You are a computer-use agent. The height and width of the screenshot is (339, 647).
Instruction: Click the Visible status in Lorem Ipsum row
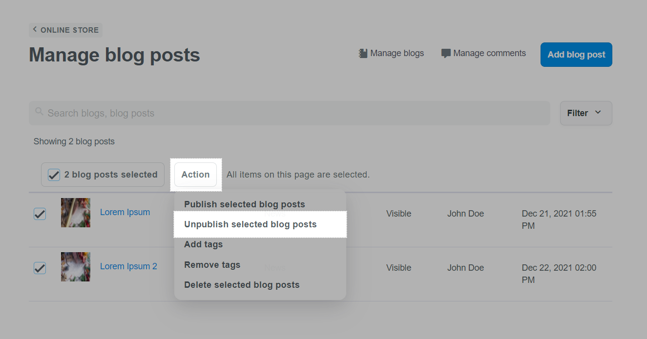[398, 214]
